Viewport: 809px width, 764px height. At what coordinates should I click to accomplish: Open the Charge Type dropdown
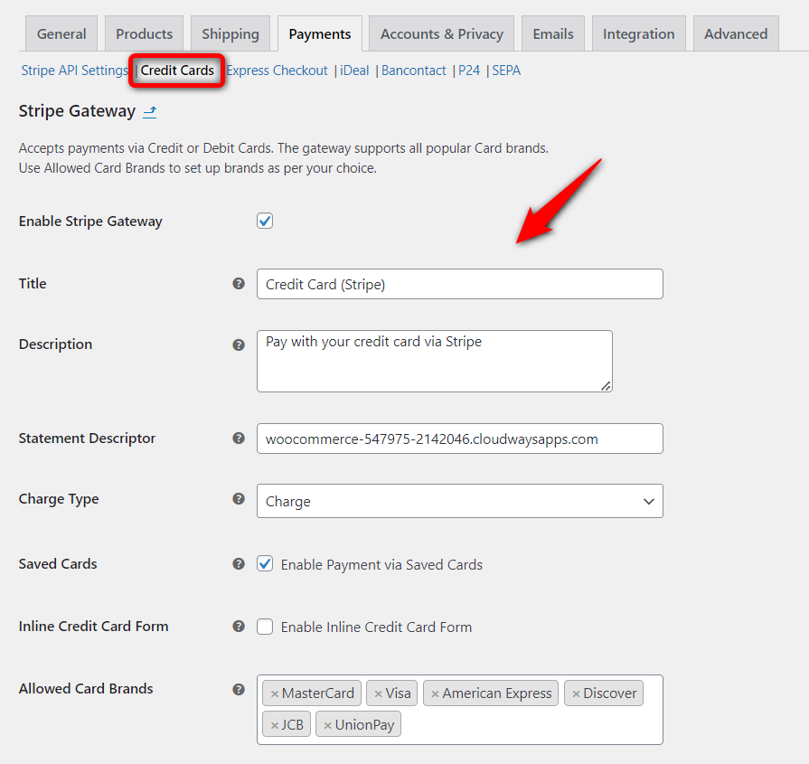pyautogui.click(x=460, y=501)
